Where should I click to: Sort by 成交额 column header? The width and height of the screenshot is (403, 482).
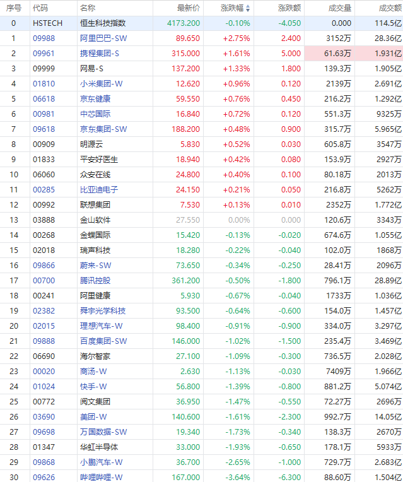click(390, 8)
